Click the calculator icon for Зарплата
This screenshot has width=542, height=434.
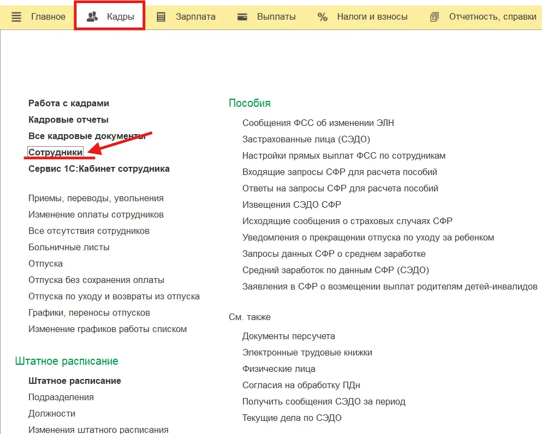[x=161, y=17]
